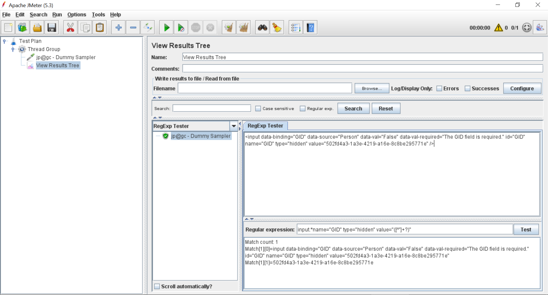Switch to the RegExp Tester tab

tap(265, 126)
